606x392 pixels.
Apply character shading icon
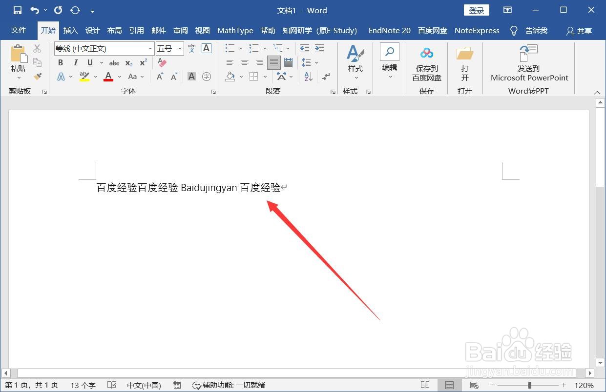pos(191,77)
